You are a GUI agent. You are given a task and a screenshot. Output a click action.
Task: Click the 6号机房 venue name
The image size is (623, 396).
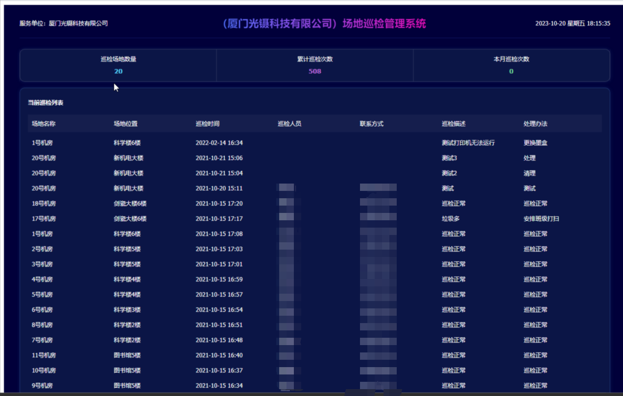point(42,310)
